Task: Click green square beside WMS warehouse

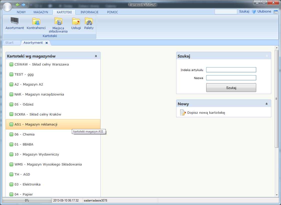Action: [11, 164]
